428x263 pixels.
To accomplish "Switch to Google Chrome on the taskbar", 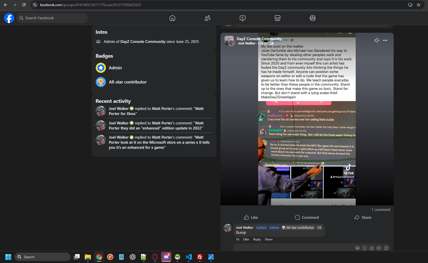I will pyautogui.click(x=99, y=257).
